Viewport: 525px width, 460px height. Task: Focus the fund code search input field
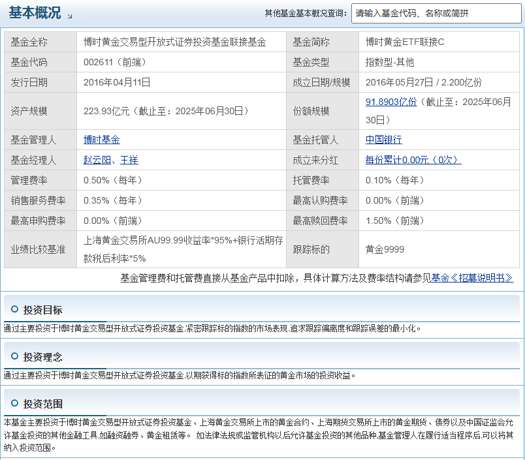pyautogui.click(x=436, y=14)
